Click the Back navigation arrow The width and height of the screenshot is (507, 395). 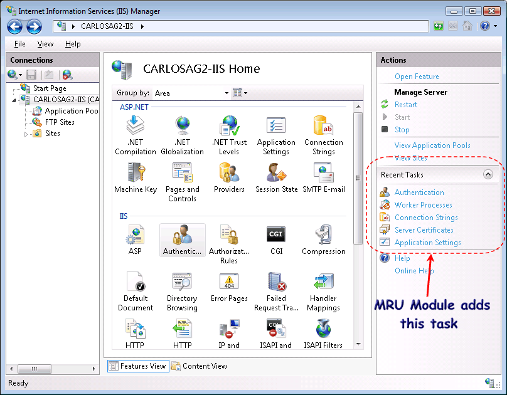point(15,26)
